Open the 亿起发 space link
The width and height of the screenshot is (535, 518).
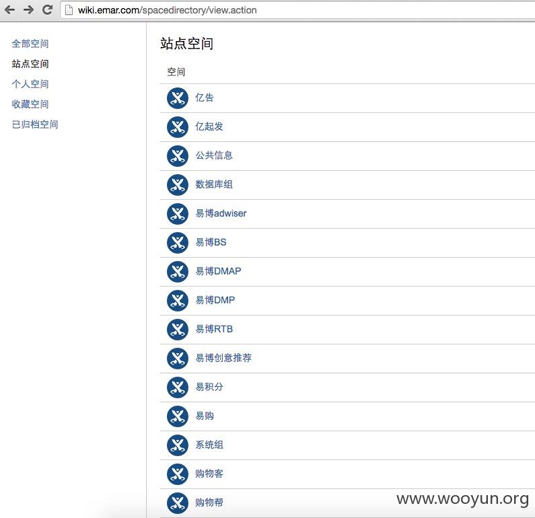209,126
